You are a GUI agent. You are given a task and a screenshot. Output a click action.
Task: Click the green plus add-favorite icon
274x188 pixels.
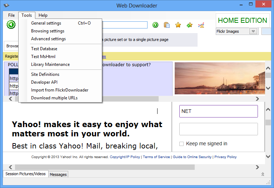(x=190, y=25)
